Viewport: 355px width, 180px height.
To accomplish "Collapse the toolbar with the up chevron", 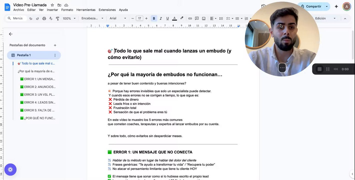I will 345,18.
